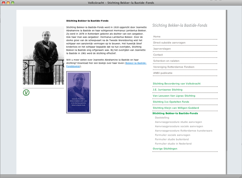Open Formulier studie buitenland
Viewport: 242px width, 178px height.
click(x=172, y=139)
